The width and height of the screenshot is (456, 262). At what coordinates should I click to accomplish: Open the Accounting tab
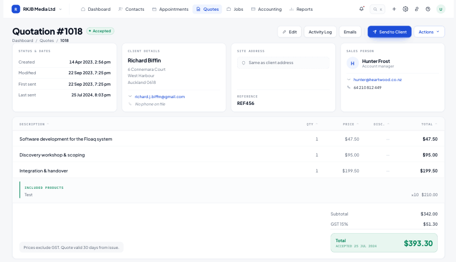click(267, 9)
